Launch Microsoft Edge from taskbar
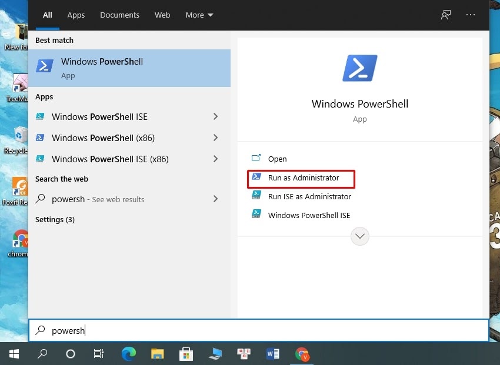The width and height of the screenshot is (500, 365). pyautogui.click(x=128, y=353)
